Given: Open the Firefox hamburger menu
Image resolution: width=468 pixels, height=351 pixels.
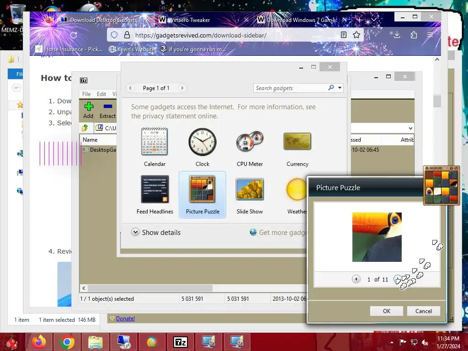Looking at the screenshot, I should [430, 35].
